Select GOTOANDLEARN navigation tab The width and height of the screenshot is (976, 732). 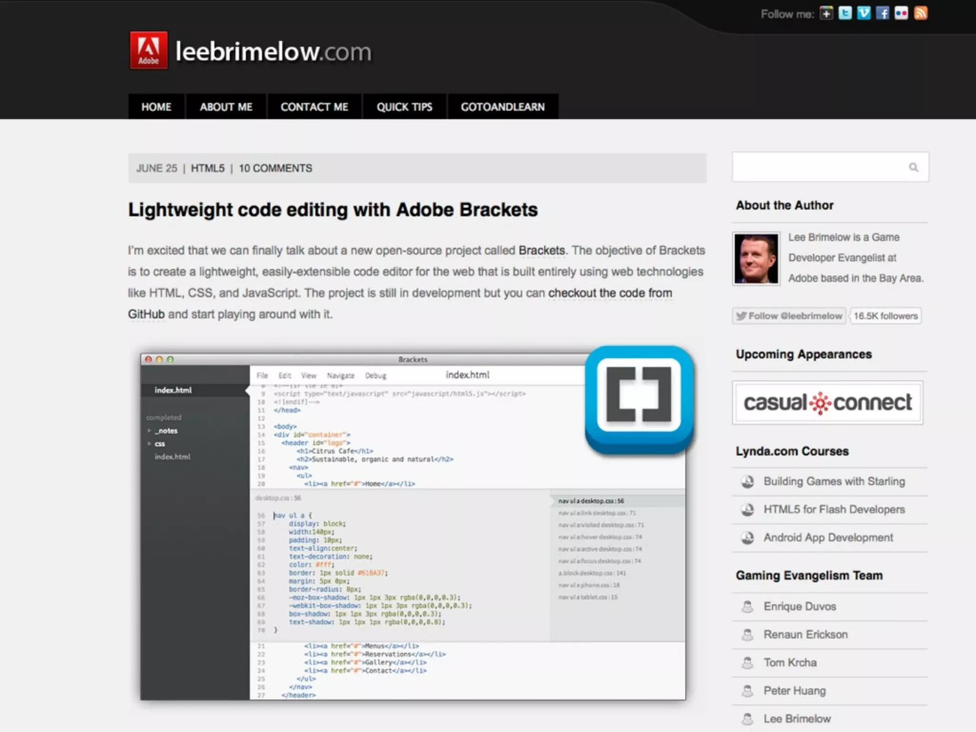(502, 107)
